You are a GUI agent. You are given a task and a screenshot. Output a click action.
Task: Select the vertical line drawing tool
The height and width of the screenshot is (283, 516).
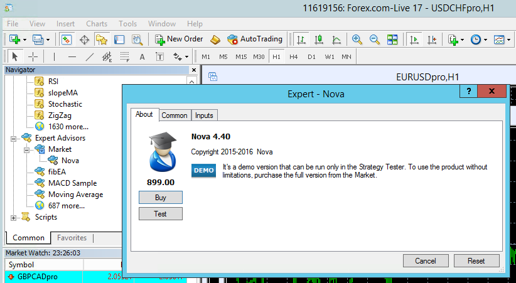(54, 56)
